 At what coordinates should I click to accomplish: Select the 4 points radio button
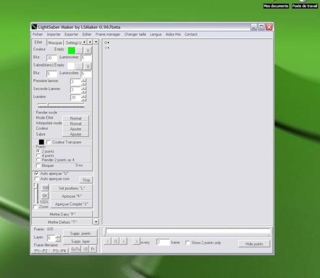point(38,156)
